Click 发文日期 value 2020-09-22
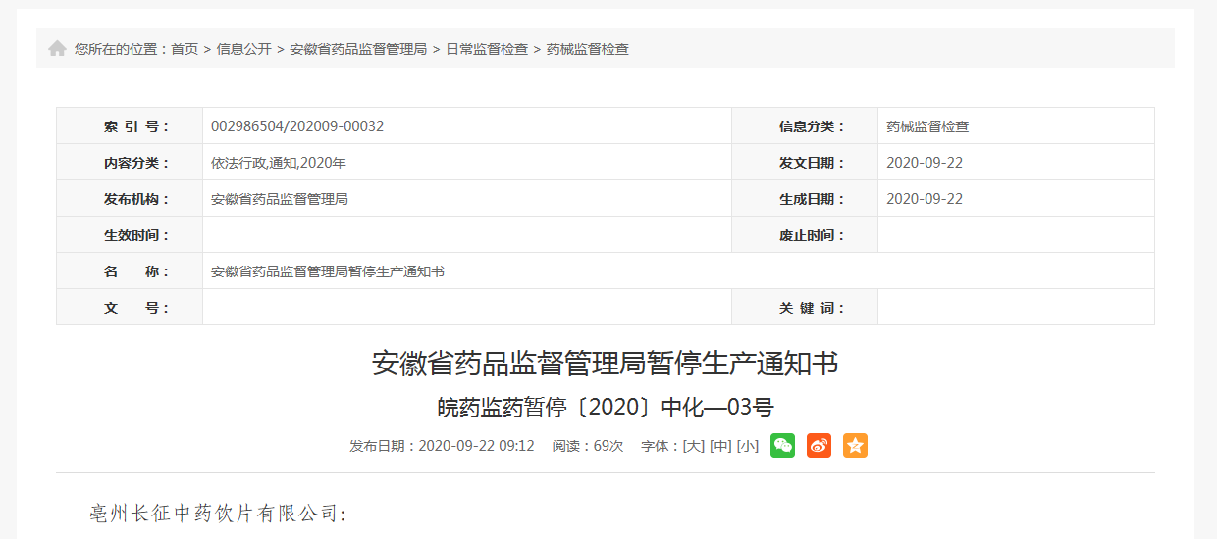 tap(925, 163)
